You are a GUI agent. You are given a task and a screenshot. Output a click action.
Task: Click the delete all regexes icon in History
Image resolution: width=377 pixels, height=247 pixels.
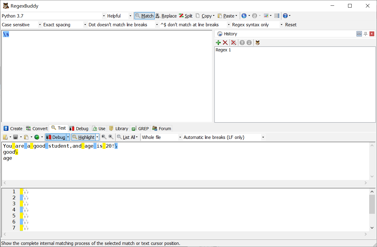coord(233,43)
